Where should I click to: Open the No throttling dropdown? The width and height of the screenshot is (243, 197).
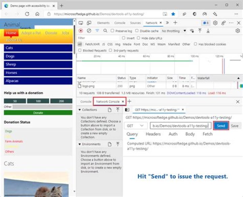coord(174,31)
